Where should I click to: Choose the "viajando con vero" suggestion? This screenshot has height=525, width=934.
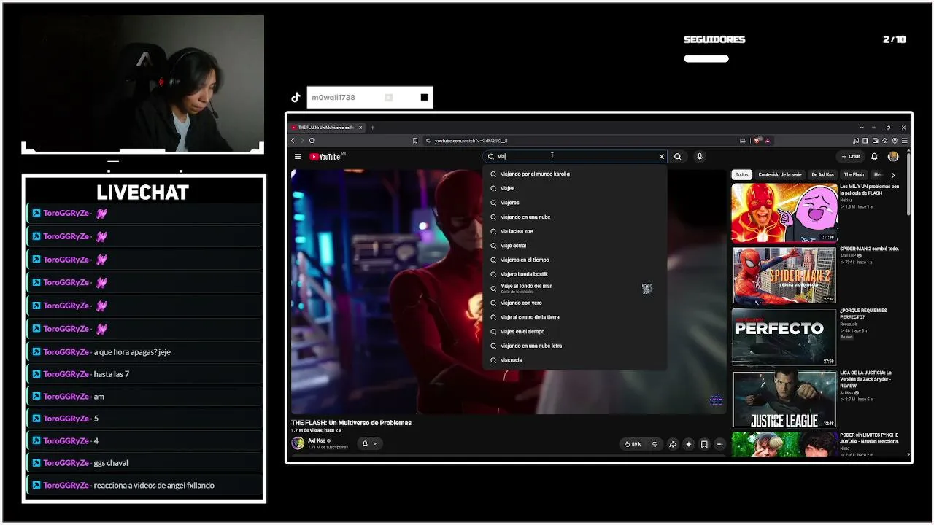[x=575, y=303]
